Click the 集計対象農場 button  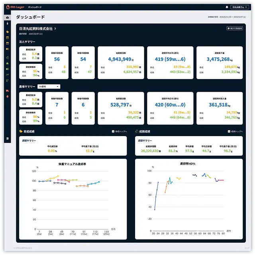pos(234,29)
